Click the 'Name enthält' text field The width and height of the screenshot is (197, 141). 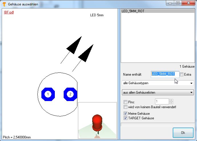(165, 74)
